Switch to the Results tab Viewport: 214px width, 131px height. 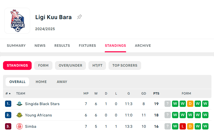[x=62, y=46]
